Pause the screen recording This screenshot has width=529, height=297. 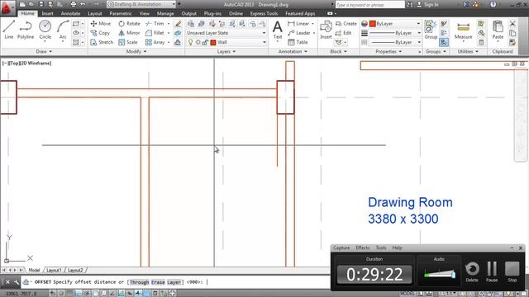(492, 271)
